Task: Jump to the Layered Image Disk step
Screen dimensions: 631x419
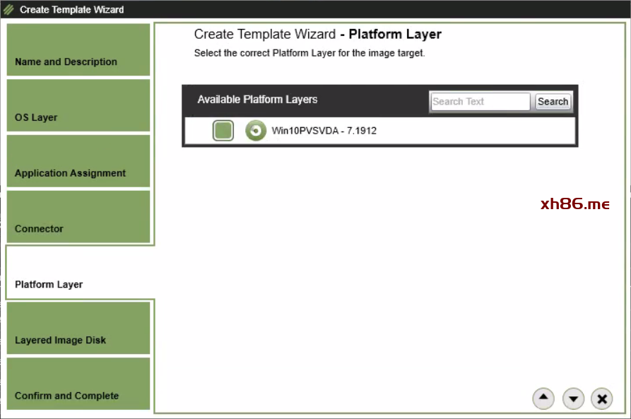Action: 78,329
